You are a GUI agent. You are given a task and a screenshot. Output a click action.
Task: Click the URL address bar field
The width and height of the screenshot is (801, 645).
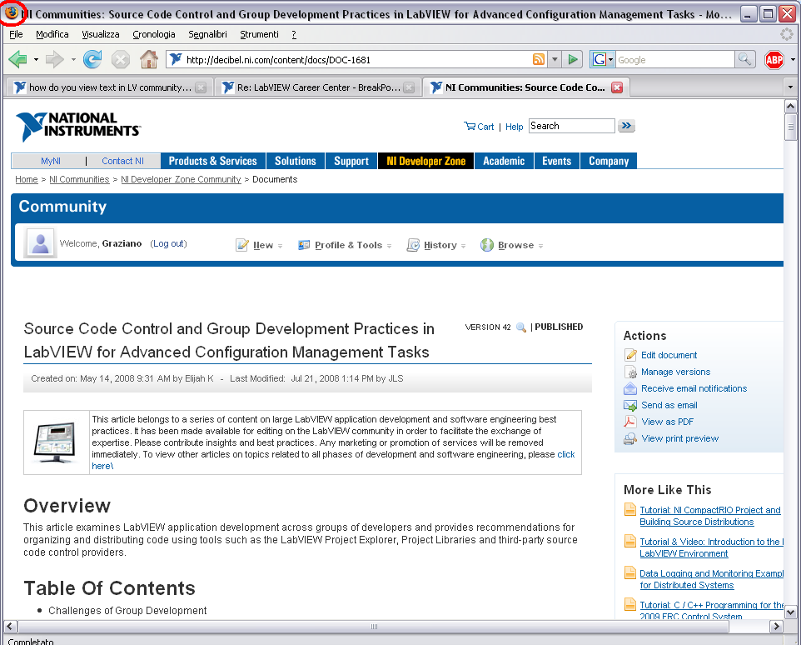(x=357, y=59)
